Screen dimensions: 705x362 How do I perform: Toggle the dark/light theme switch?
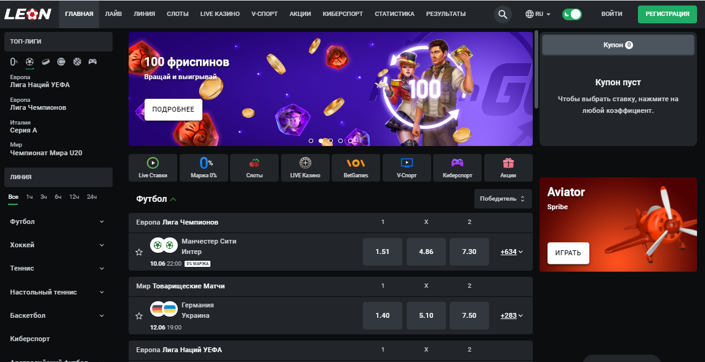pyautogui.click(x=572, y=14)
